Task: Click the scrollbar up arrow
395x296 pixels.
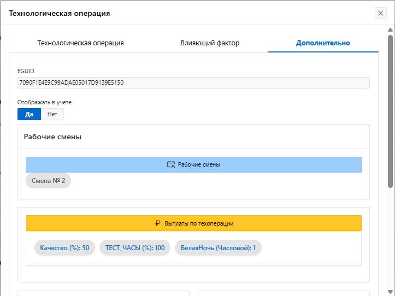Action: (391, 29)
